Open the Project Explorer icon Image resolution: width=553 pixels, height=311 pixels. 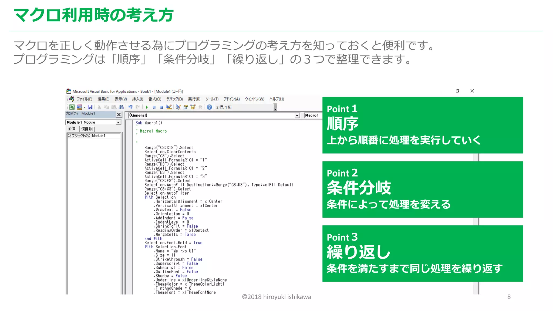(178, 107)
